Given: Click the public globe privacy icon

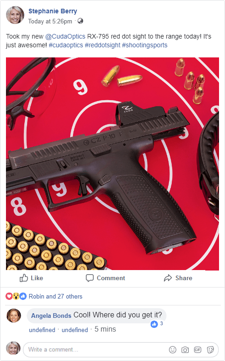Looking at the screenshot, I should (x=80, y=21).
